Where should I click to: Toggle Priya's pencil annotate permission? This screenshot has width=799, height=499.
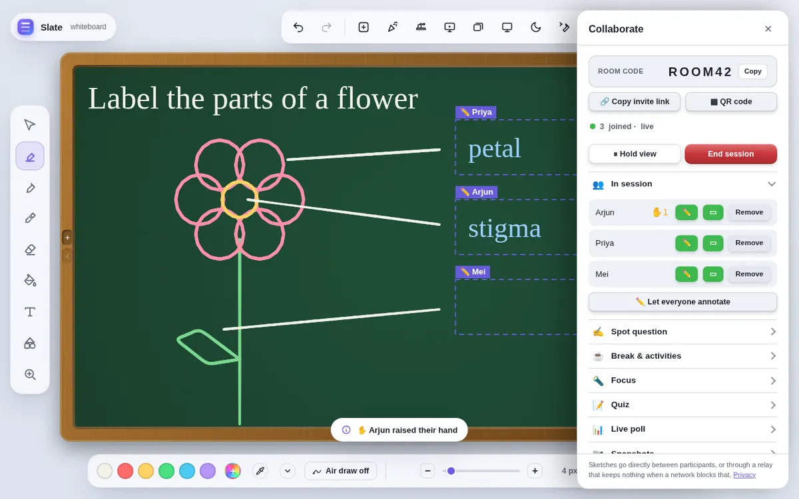[x=686, y=243]
